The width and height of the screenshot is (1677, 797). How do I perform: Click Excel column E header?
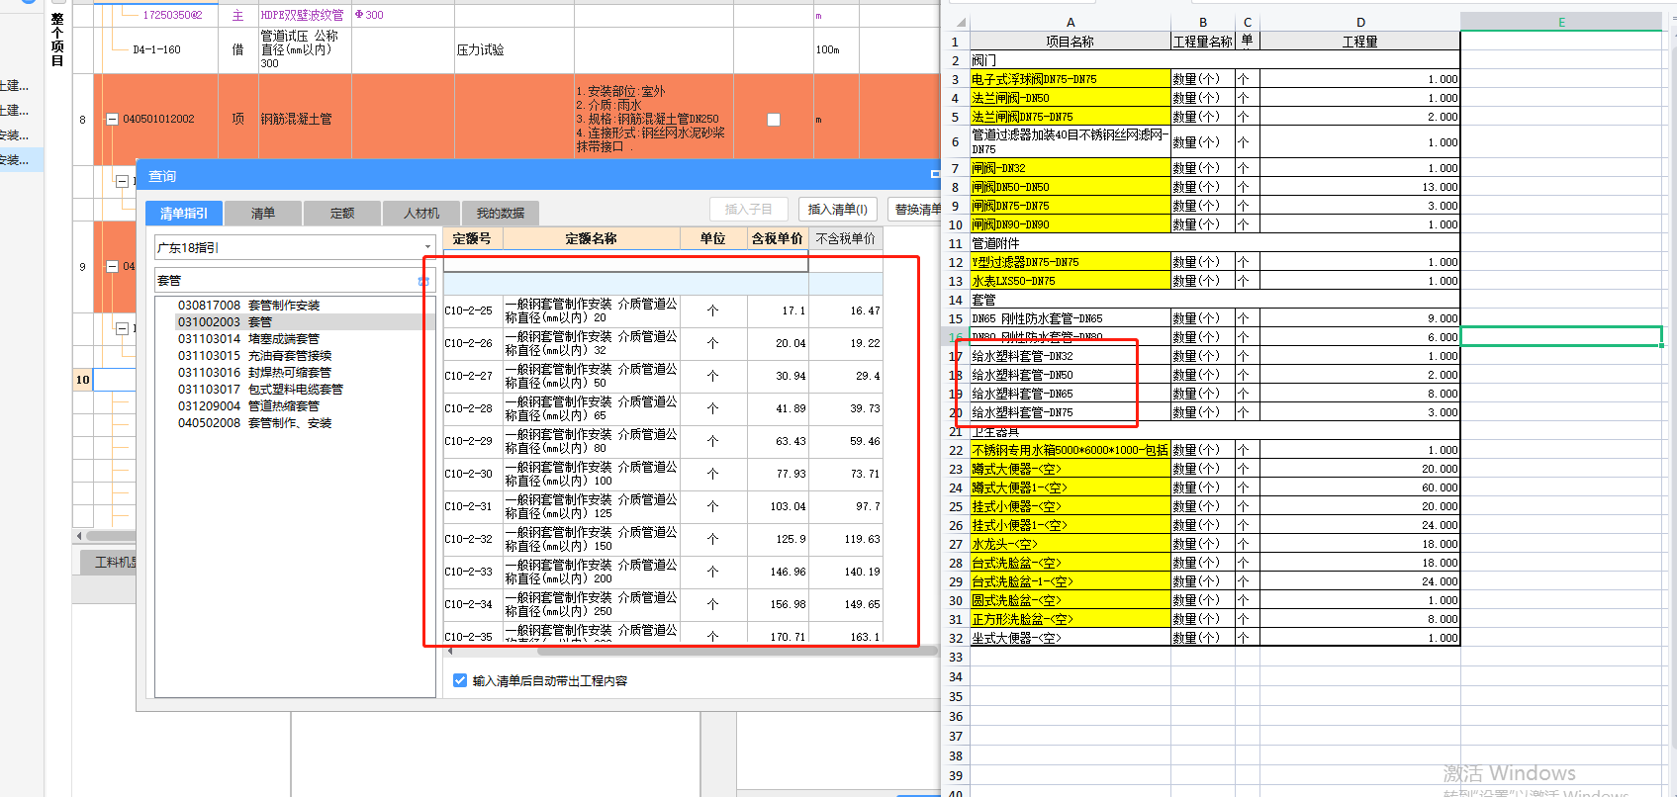click(x=1561, y=22)
